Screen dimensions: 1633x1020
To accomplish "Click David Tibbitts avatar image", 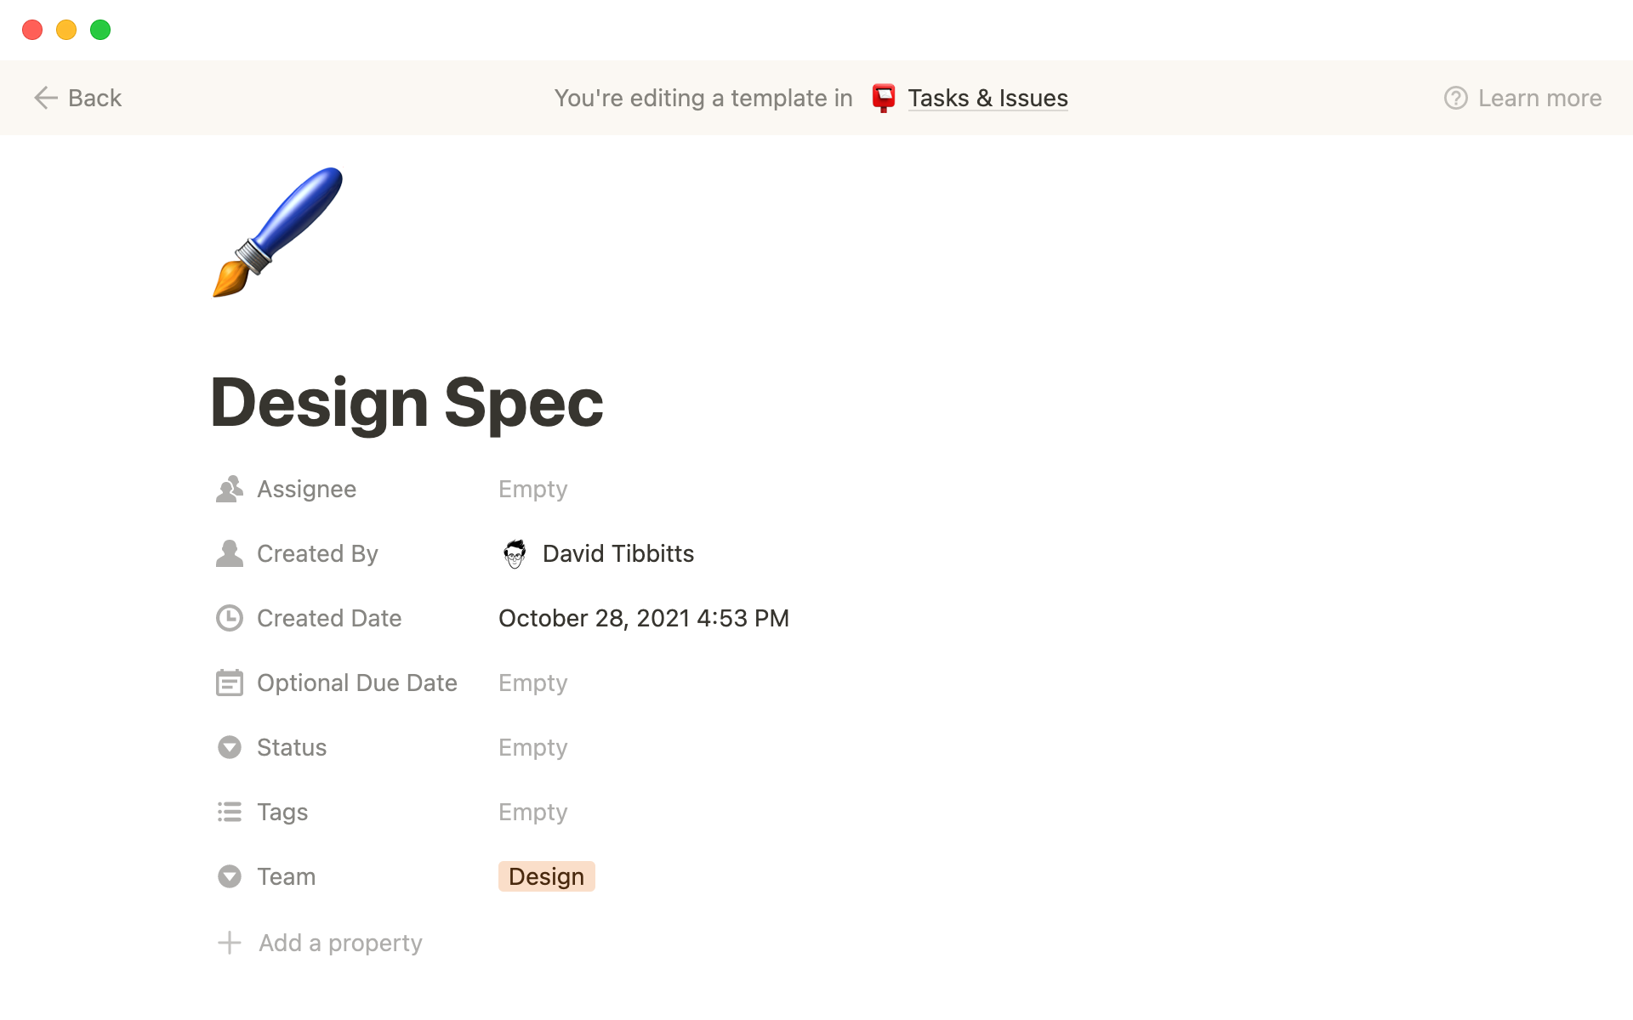I will pyautogui.click(x=515, y=554).
